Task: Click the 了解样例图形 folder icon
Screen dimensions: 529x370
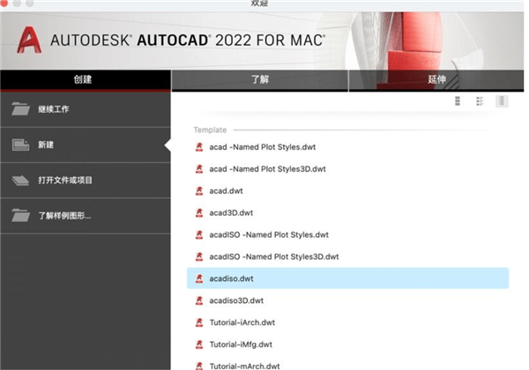Action: tap(20, 215)
